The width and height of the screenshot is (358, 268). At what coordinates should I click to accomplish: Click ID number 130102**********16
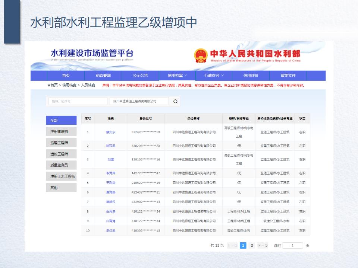(x=146, y=160)
